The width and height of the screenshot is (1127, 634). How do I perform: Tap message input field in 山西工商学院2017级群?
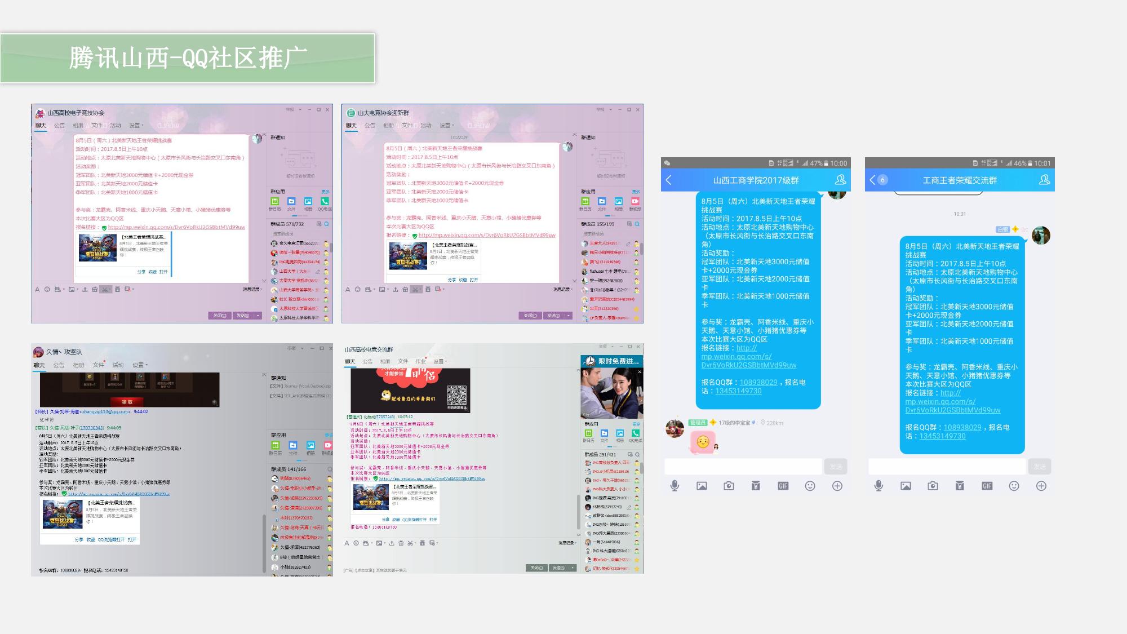point(743,467)
